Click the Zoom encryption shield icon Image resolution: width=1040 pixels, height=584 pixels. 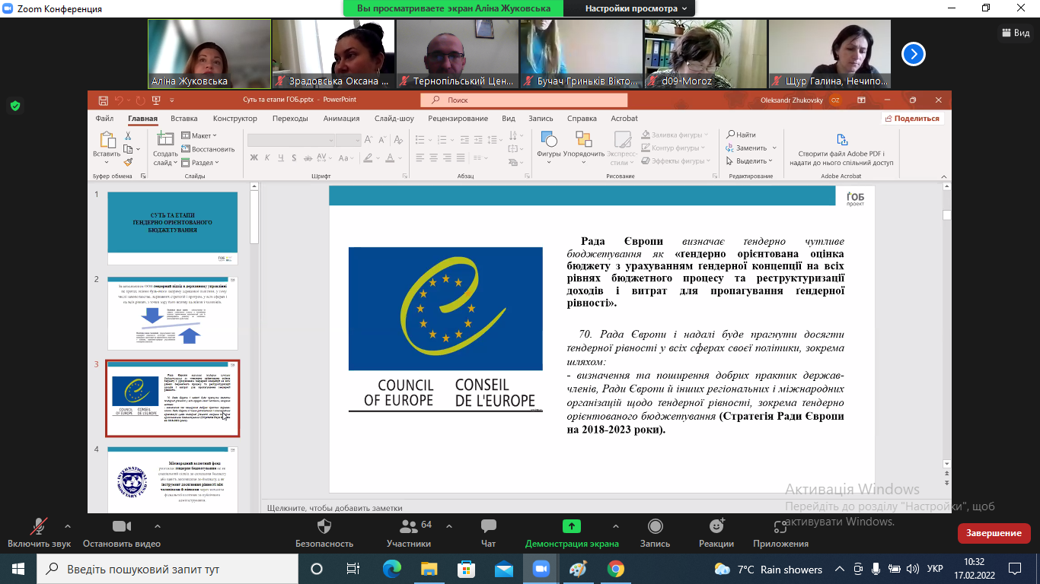15,106
